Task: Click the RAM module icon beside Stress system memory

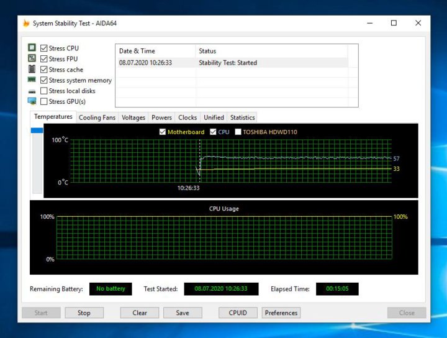Action: (32, 80)
